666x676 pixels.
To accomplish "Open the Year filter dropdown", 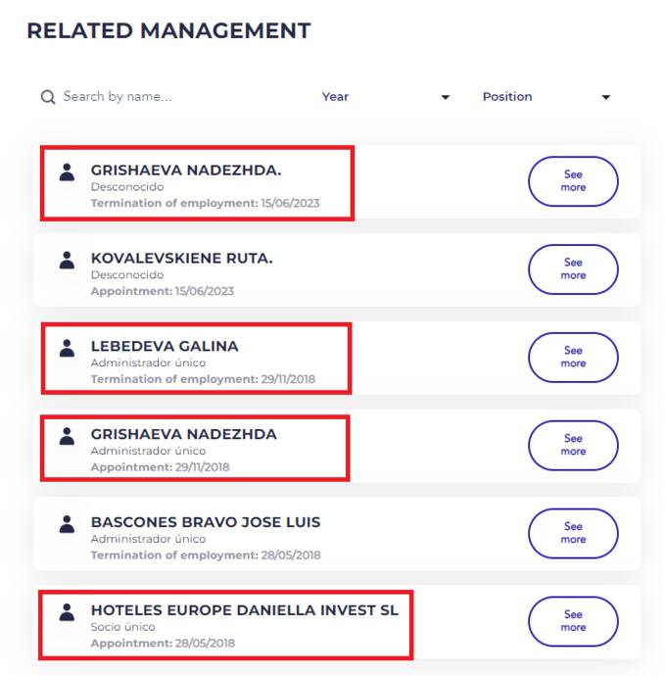I will coord(385,97).
